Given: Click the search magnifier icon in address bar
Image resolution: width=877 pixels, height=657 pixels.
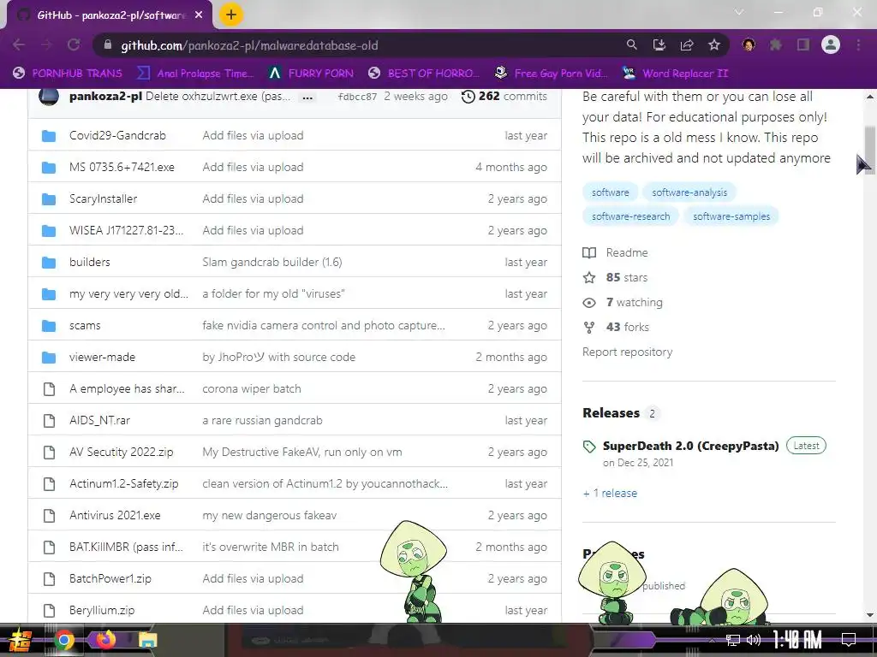Looking at the screenshot, I should 631,45.
